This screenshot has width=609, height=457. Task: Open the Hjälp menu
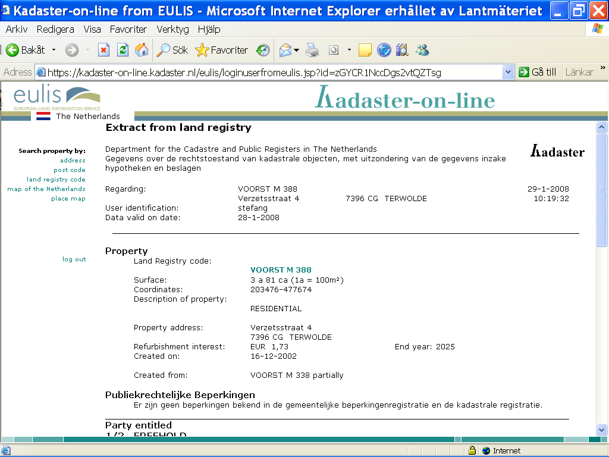pyautogui.click(x=209, y=29)
